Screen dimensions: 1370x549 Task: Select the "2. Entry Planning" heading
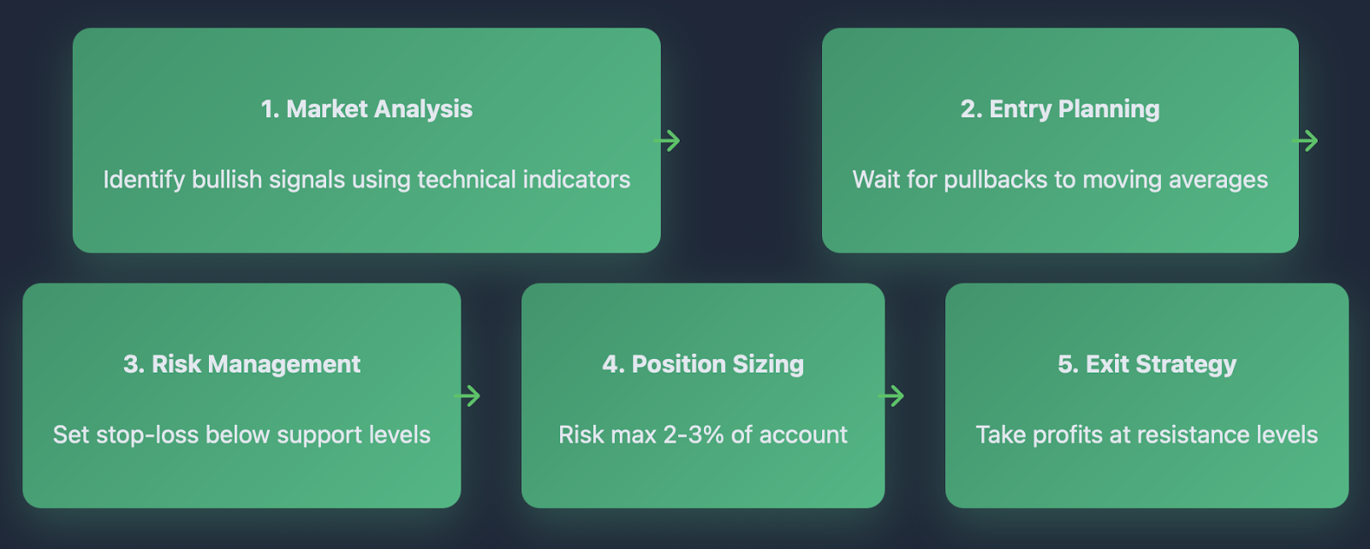coord(1060,109)
